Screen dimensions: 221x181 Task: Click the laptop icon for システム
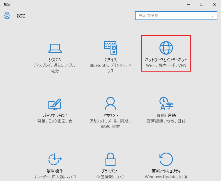pos(55,48)
